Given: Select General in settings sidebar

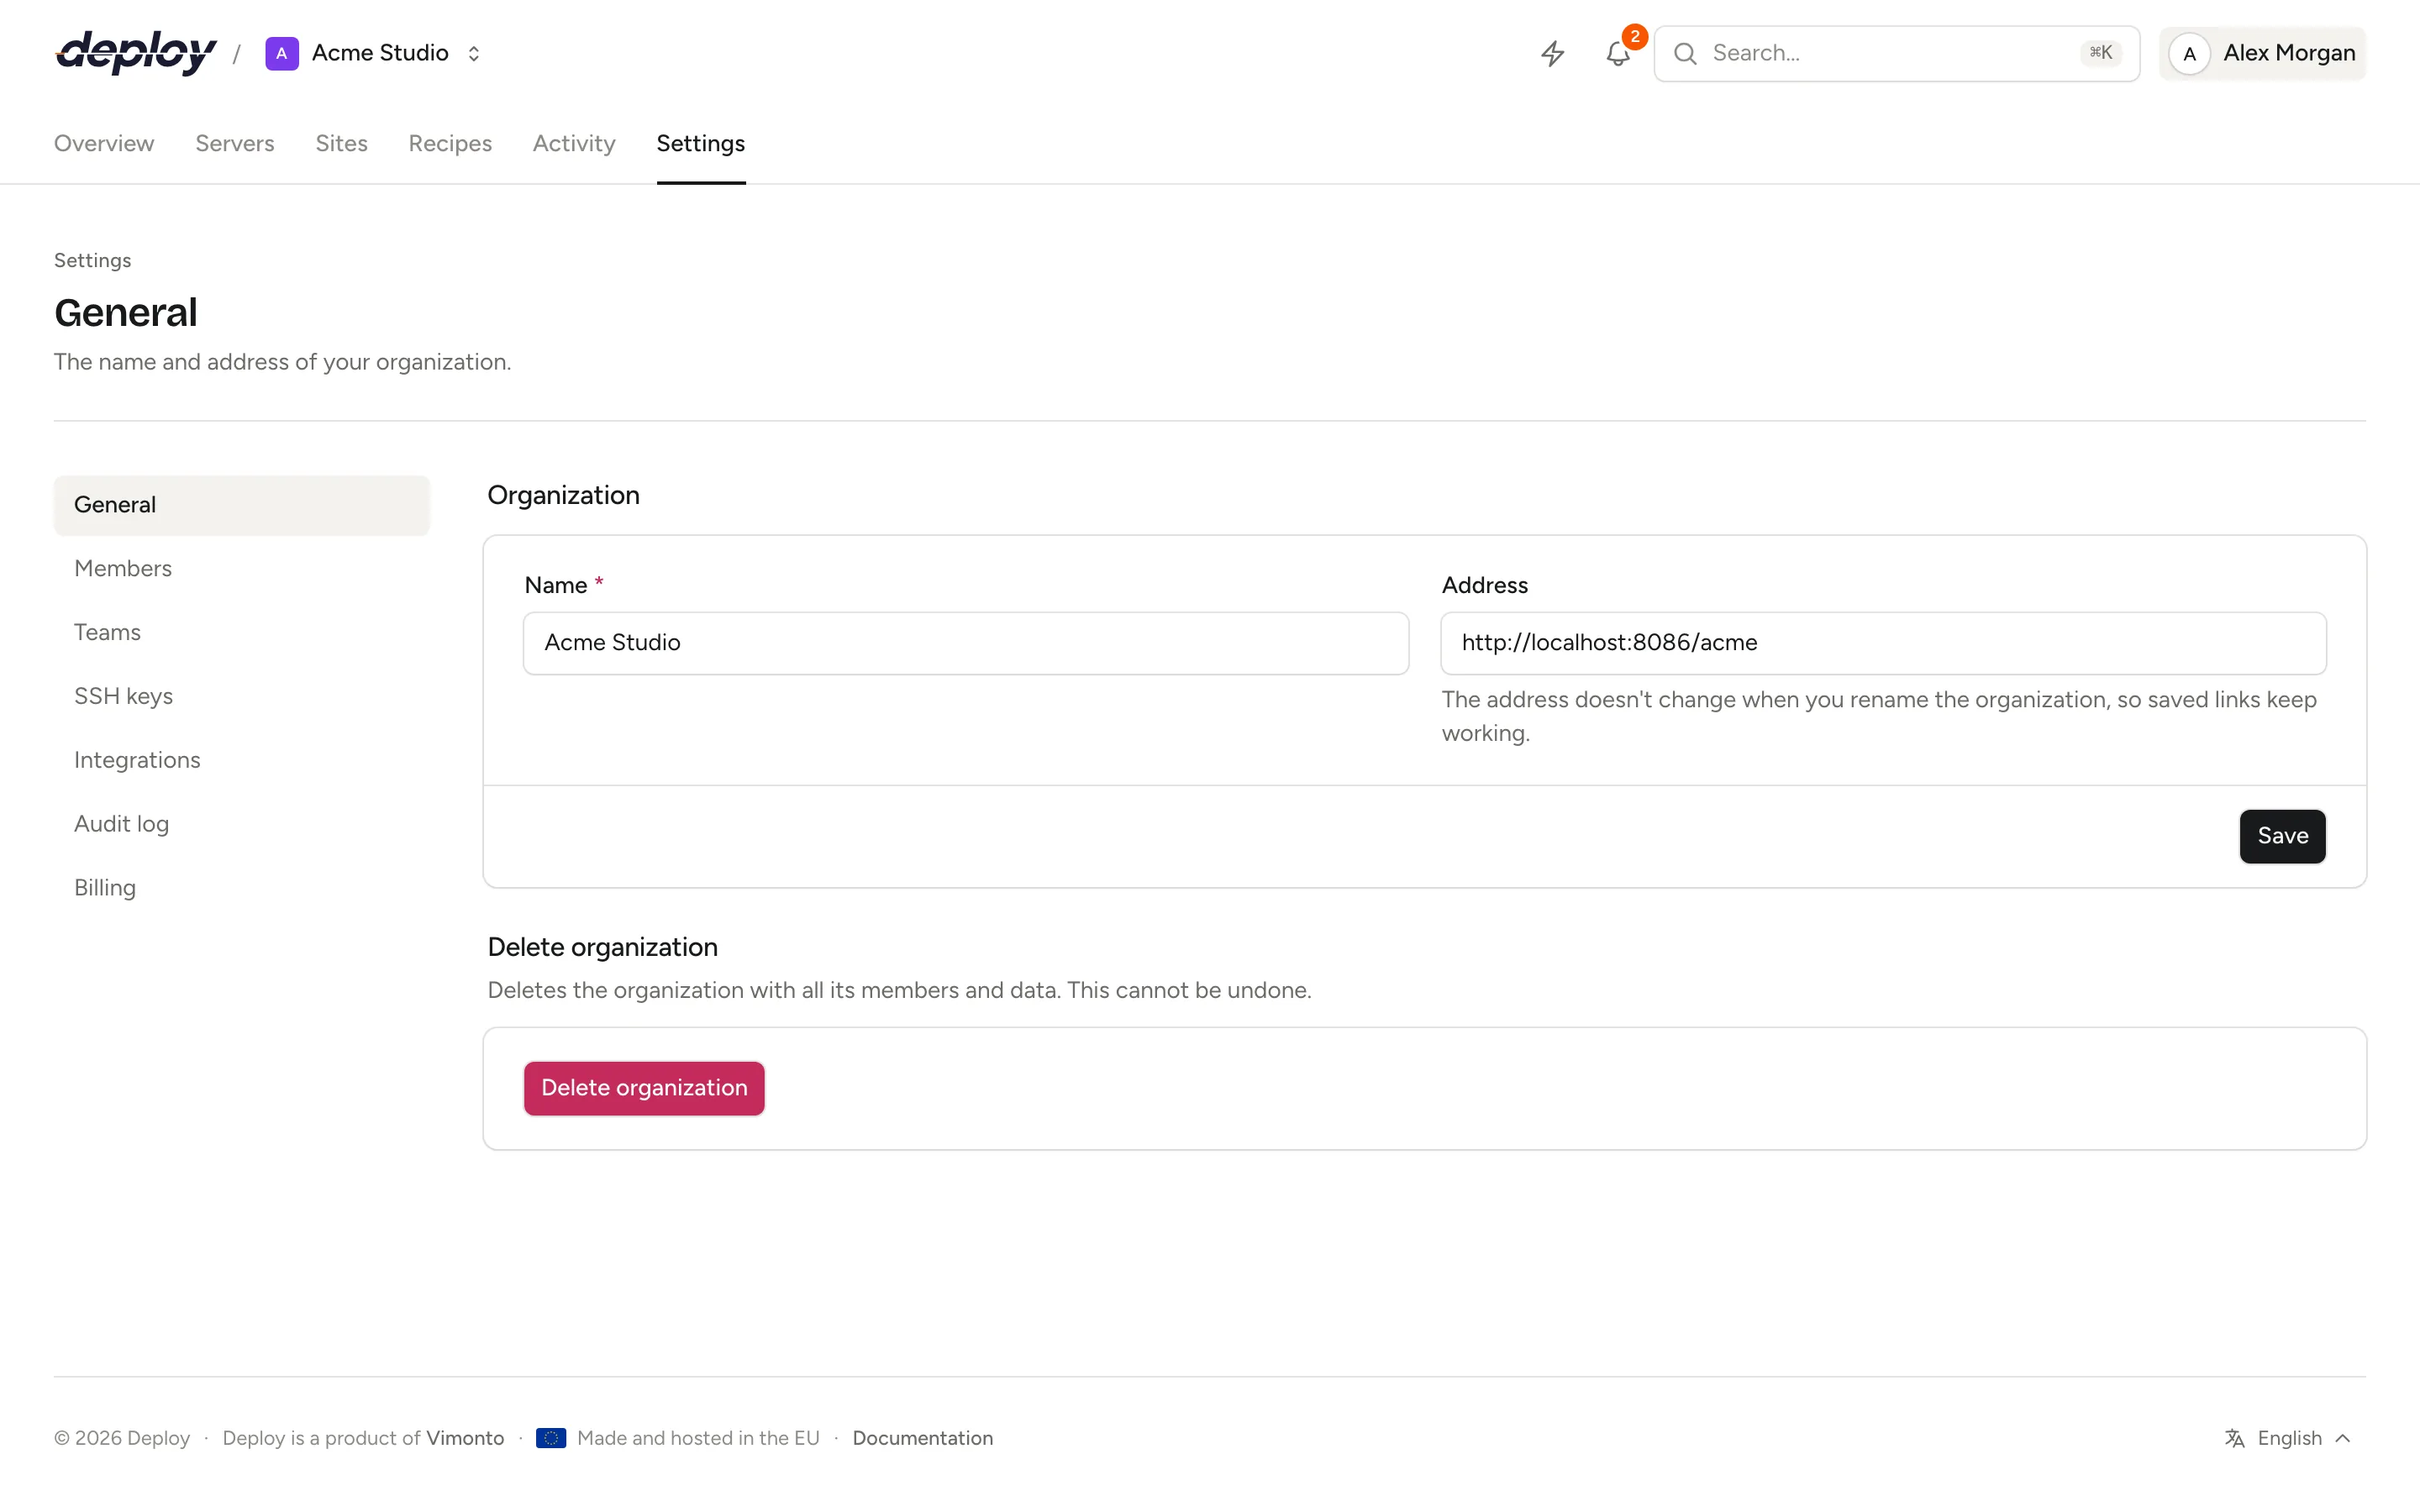Looking at the screenshot, I should [x=242, y=505].
